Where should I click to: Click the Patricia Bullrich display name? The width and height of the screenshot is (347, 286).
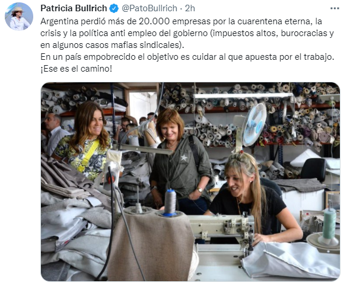(74, 8)
